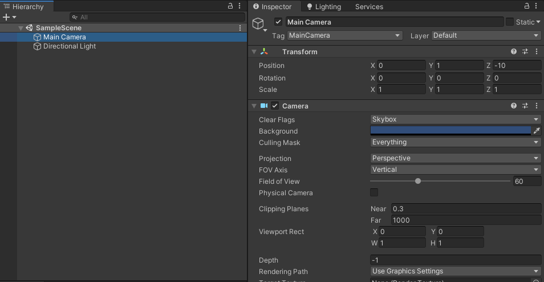Collapse the Camera component foldout

point(254,106)
